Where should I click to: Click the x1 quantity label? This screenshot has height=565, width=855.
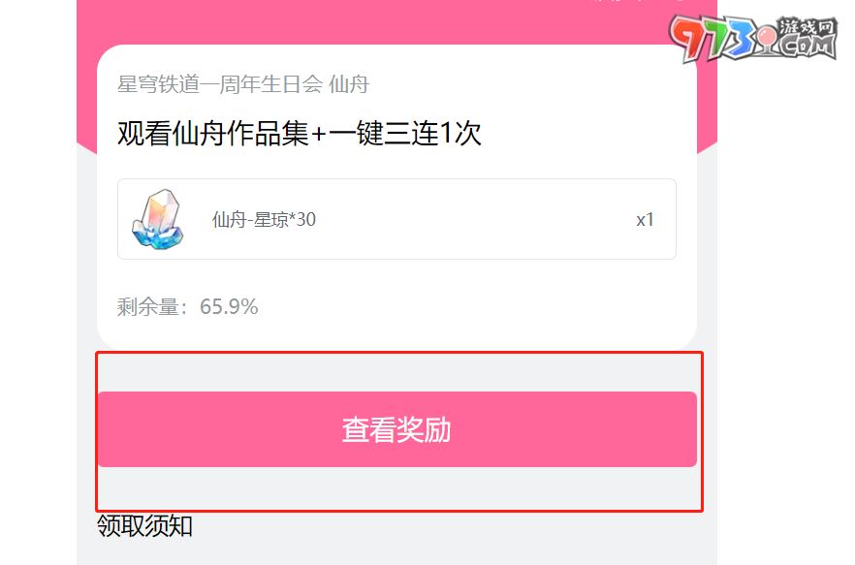tap(645, 220)
